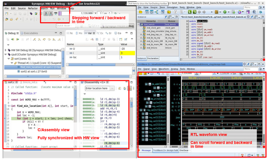The image size is (269, 161).
Task: Minimize the Debug view panel
Action: [x=55, y=33]
